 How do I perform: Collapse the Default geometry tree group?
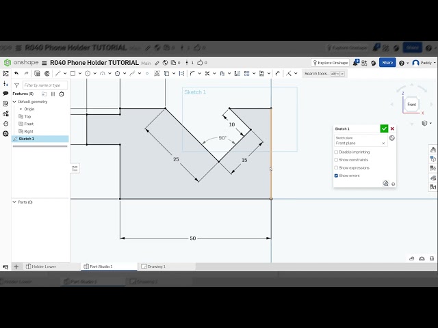tap(14, 102)
